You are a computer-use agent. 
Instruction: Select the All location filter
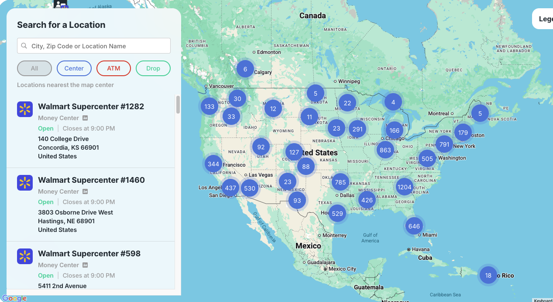click(x=34, y=68)
